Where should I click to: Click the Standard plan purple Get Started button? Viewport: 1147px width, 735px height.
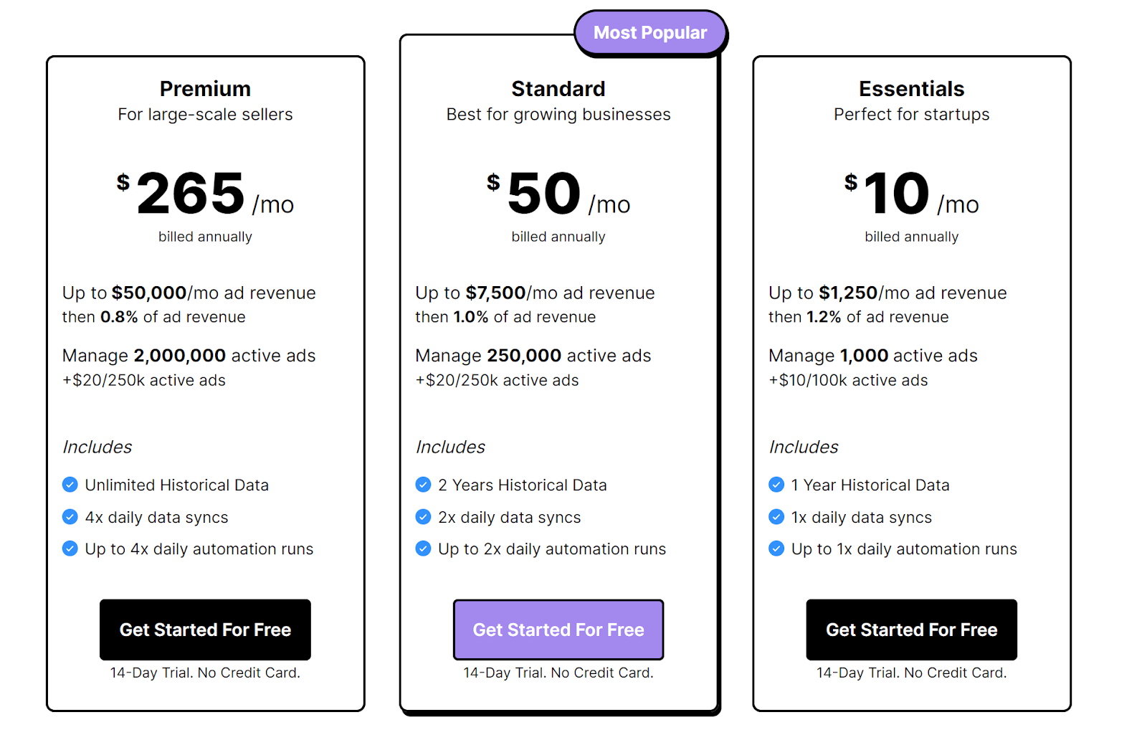click(x=558, y=630)
